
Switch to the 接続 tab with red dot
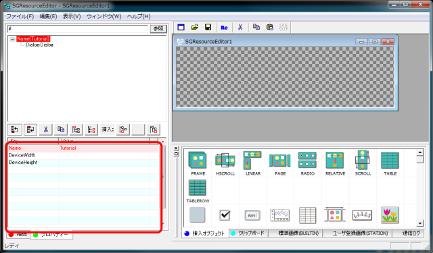[18, 235]
